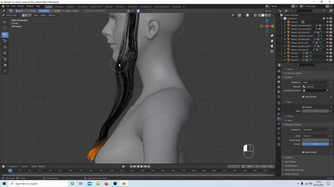Expand the Hair Shape panel

(290, 162)
